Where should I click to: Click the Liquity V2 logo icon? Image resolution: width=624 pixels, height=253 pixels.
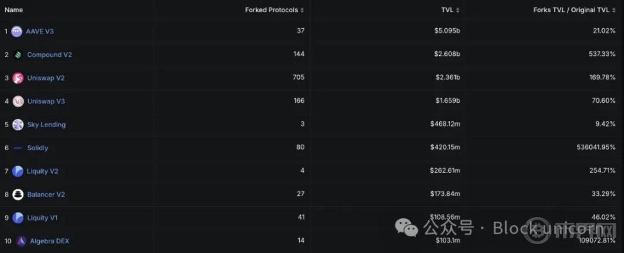click(x=18, y=171)
